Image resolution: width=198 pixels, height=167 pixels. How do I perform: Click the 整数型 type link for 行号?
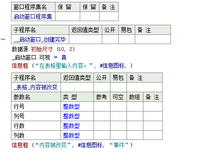tap(71, 106)
